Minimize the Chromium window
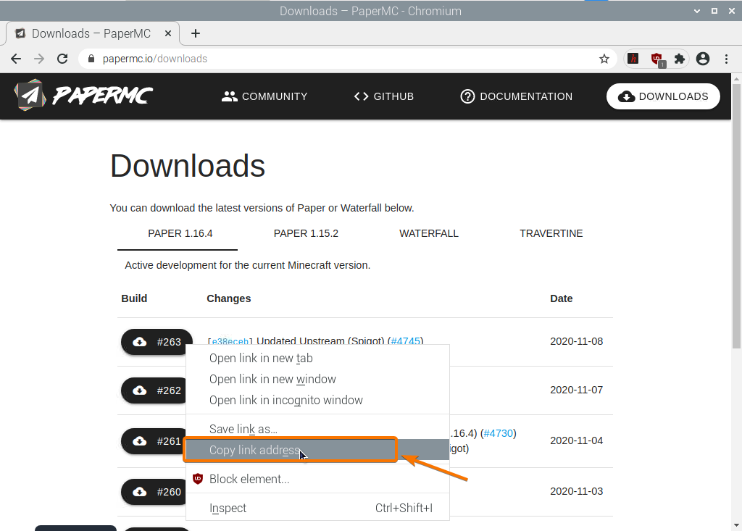Image resolution: width=742 pixels, height=531 pixels. 696,11
